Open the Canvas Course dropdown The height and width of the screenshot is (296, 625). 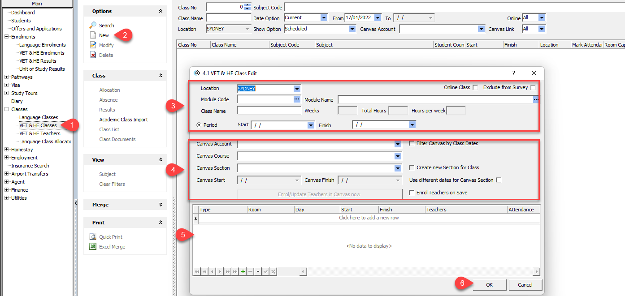[x=398, y=156]
